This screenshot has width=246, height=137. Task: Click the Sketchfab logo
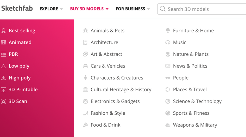(17, 8)
